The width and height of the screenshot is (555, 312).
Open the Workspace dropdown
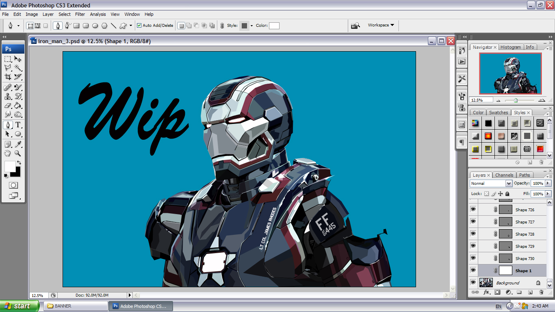pyautogui.click(x=381, y=25)
